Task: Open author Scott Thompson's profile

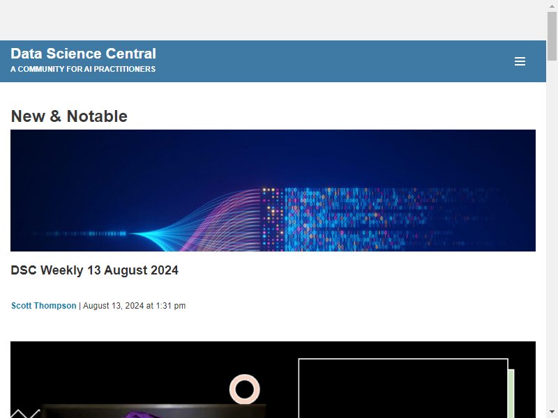Action: click(44, 306)
